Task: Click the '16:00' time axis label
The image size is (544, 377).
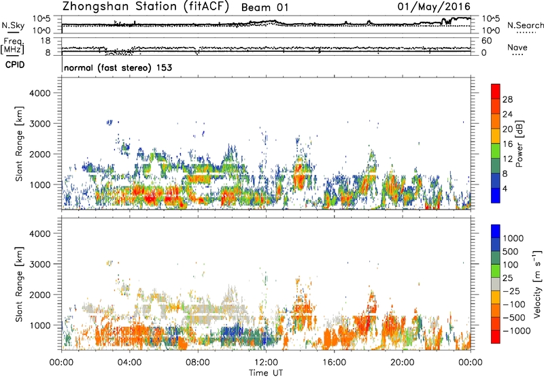Action: pyautogui.click(x=334, y=363)
